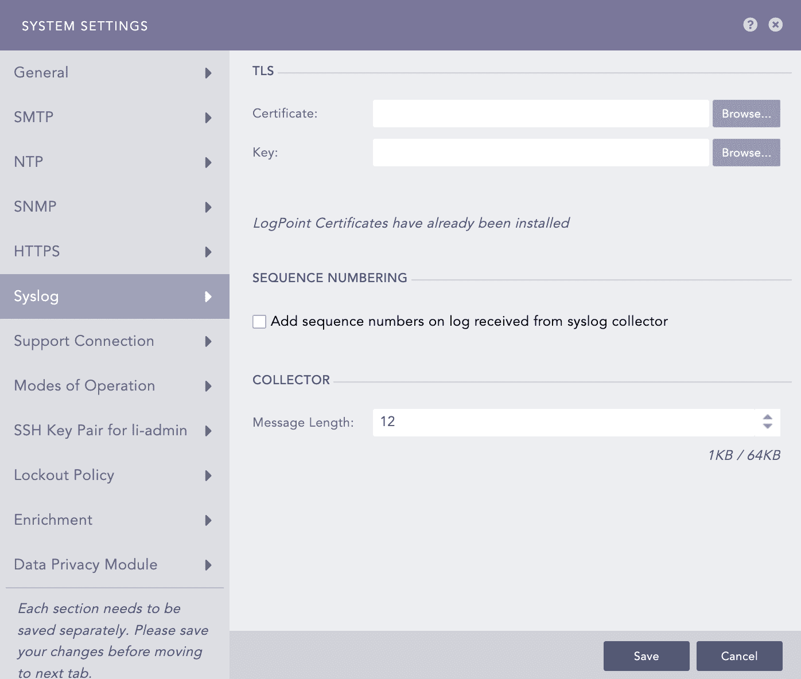Viewport: 801px width, 679px height.
Task: Click the help question mark icon
Action: coord(750,25)
